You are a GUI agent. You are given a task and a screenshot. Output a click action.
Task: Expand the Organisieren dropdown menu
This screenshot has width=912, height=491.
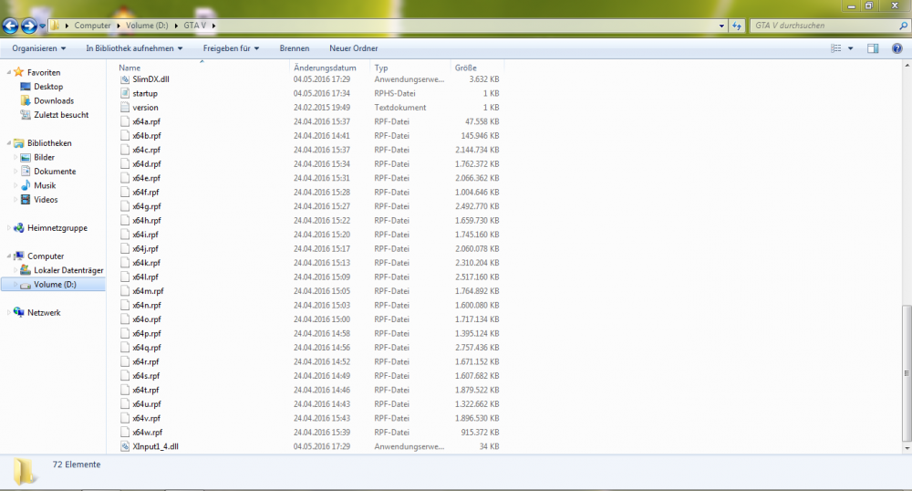[39, 48]
